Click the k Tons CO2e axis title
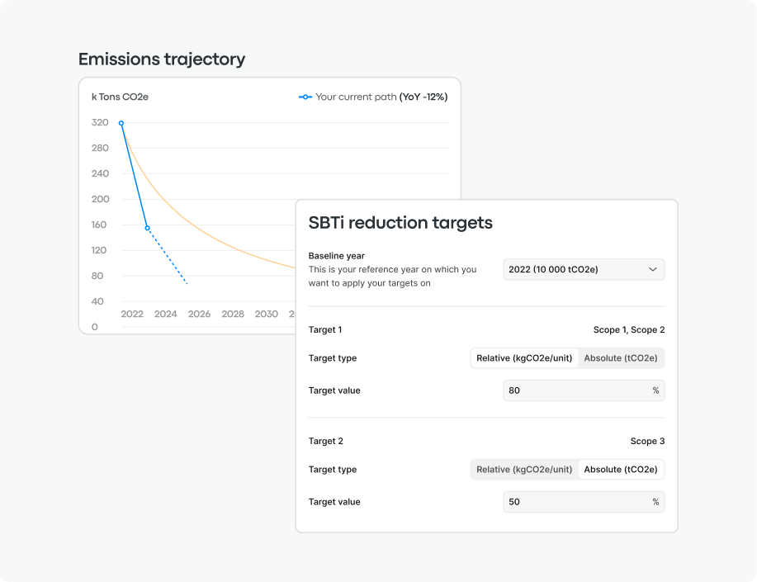 pyautogui.click(x=120, y=97)
